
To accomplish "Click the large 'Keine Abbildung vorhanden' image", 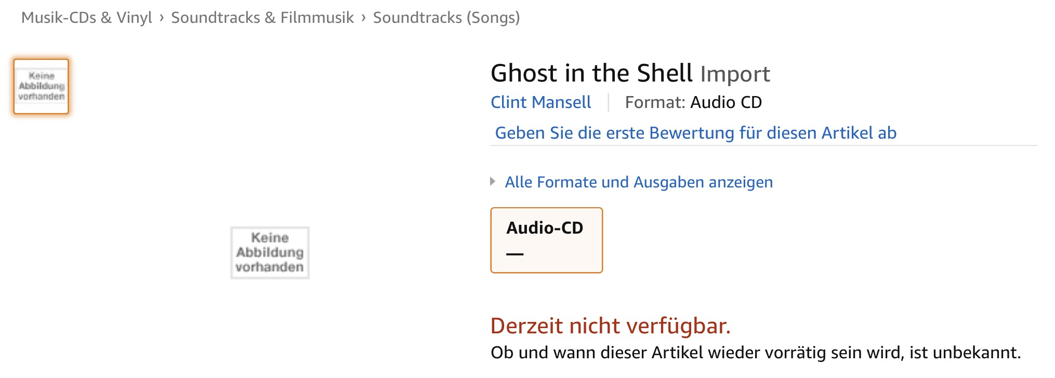I will click(x=270, y=252).
